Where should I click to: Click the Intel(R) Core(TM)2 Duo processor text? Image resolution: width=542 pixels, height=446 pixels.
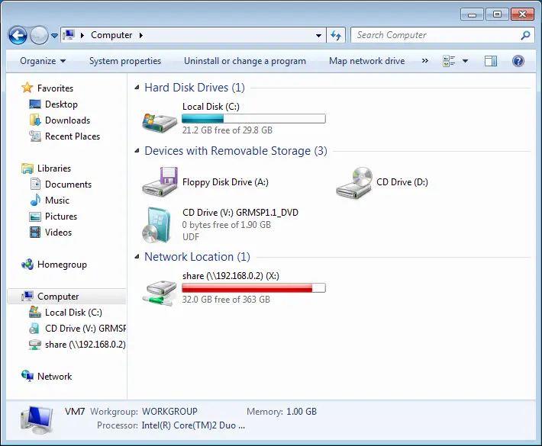click(x=194, y=425)
